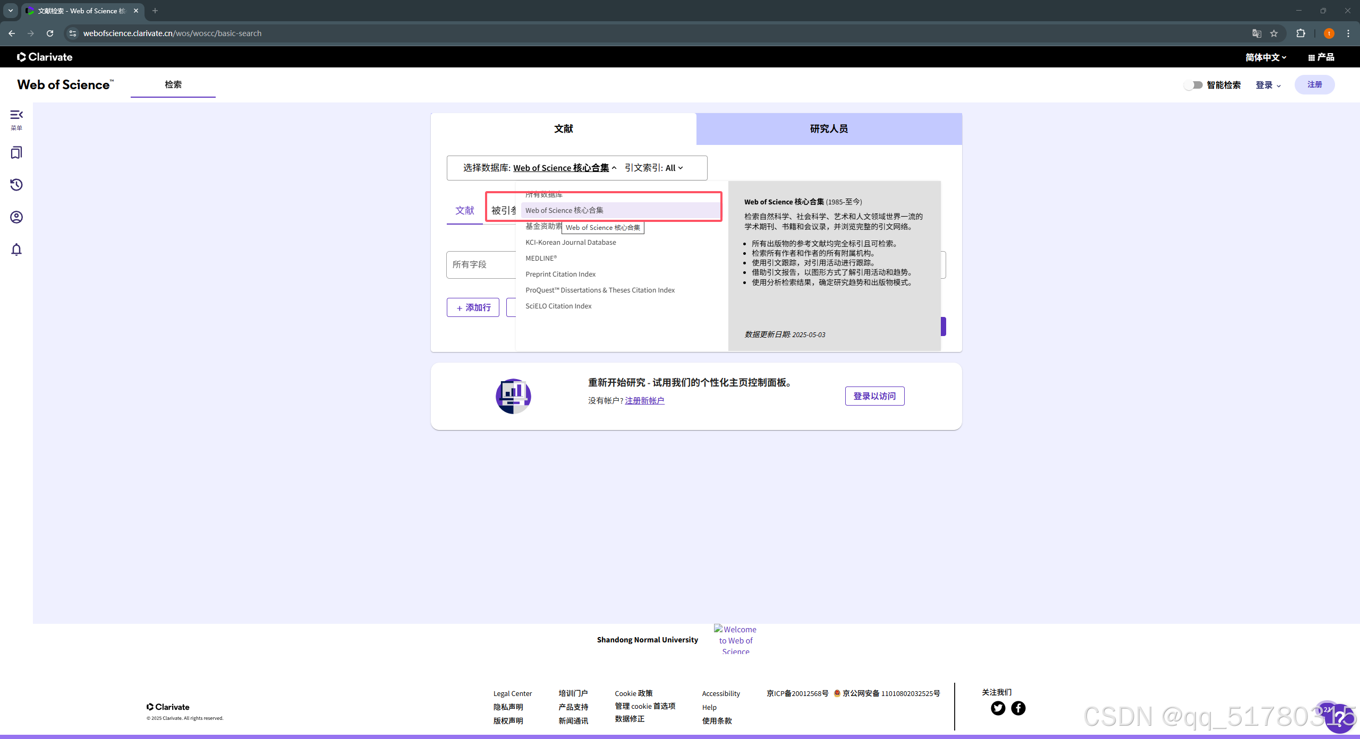Click the marked list bookmark sidebar icon
This screenshot has width=1360, height=739.
click(x=16, y=153)
